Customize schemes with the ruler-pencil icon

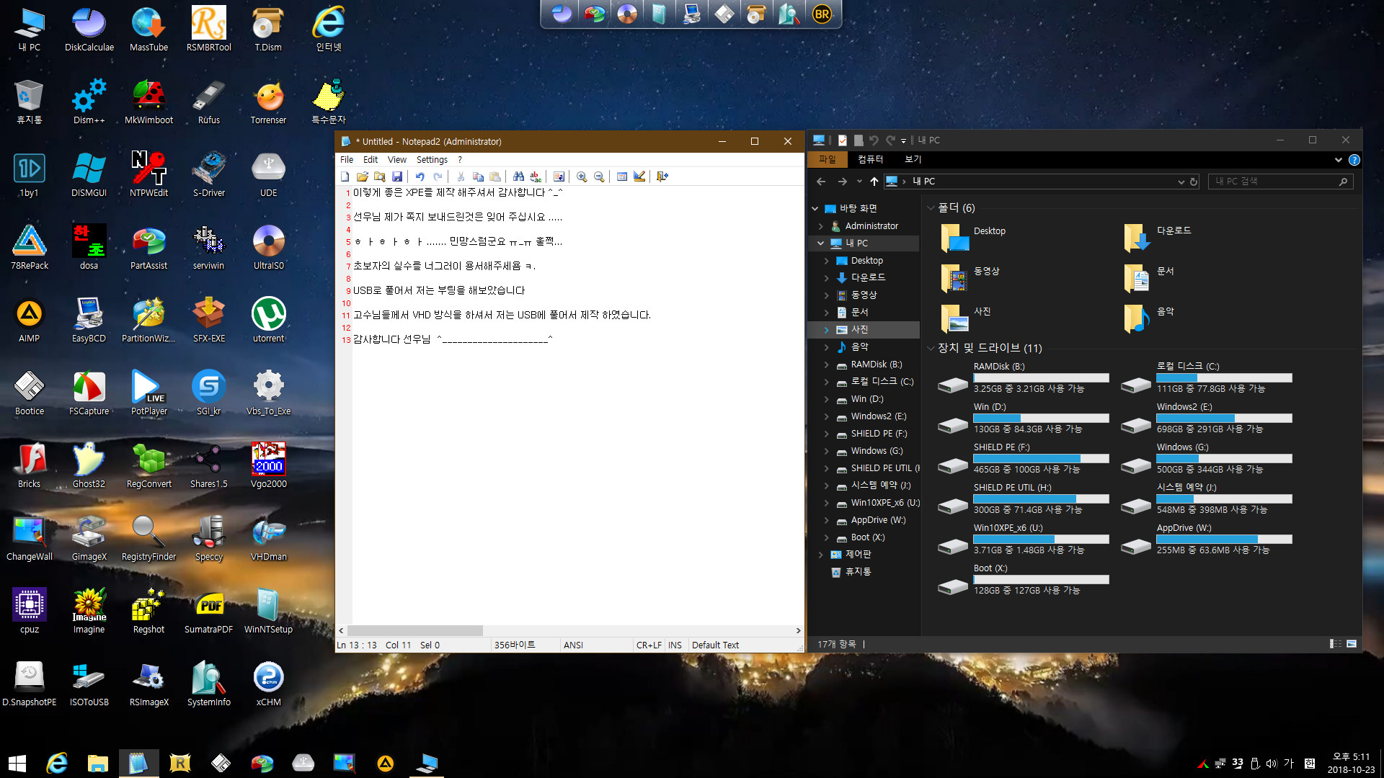(639, 176)
